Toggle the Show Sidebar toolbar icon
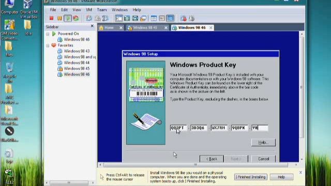This screenshot has width=331, height=186. coord(119,18)
